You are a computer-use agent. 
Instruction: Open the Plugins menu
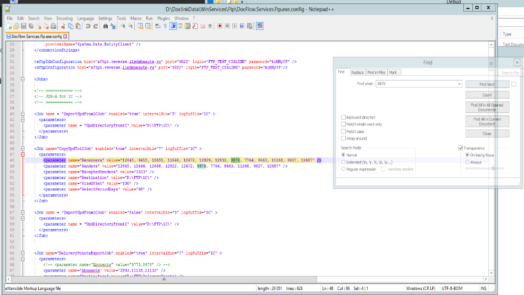[x=163, y=18]
